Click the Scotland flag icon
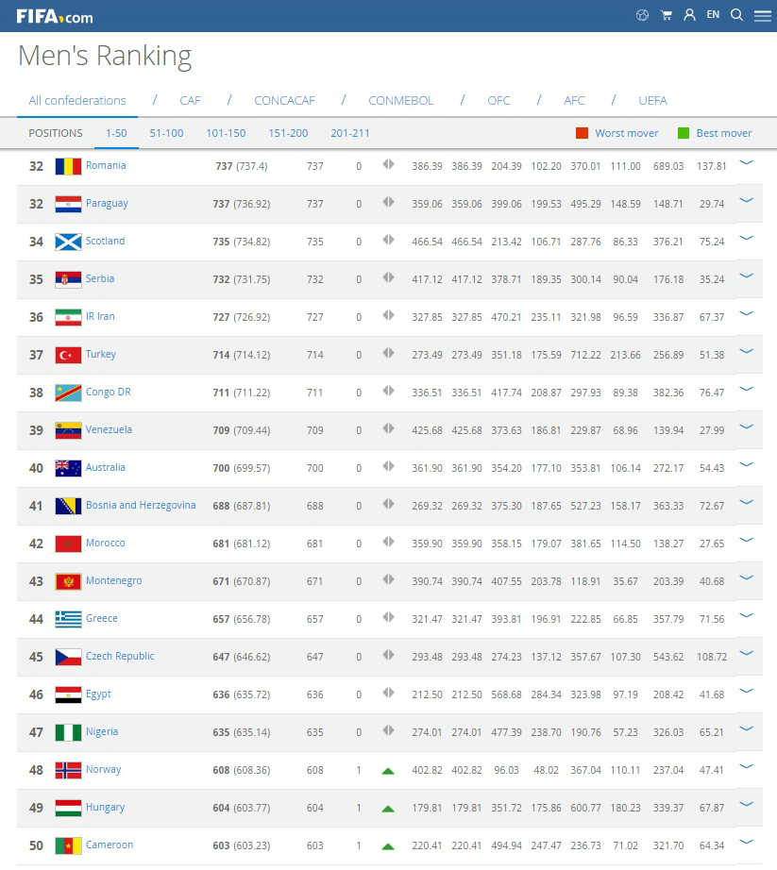 coord(68,242)
